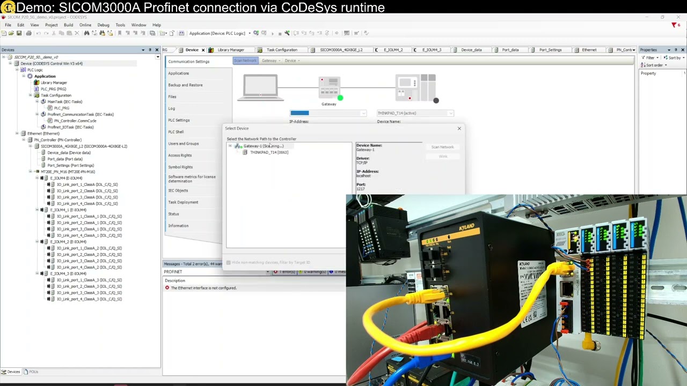Open the Application [Device: PLC Logic] dropdown

(250, 33)
